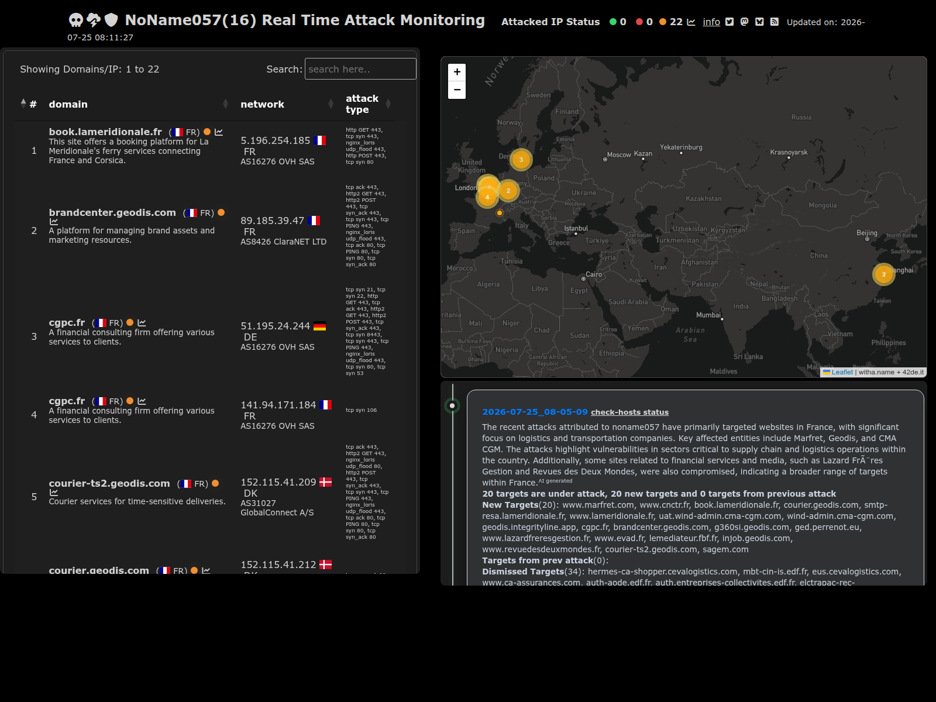Click the orange status dot for courier-ts2.geodis.com
Viewport: 936px width, 702px height.
[215, 483]
